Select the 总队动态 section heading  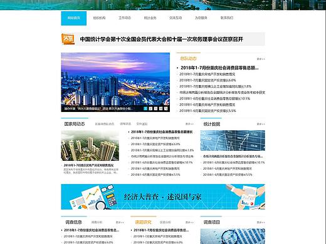click(x=188, y=59)
